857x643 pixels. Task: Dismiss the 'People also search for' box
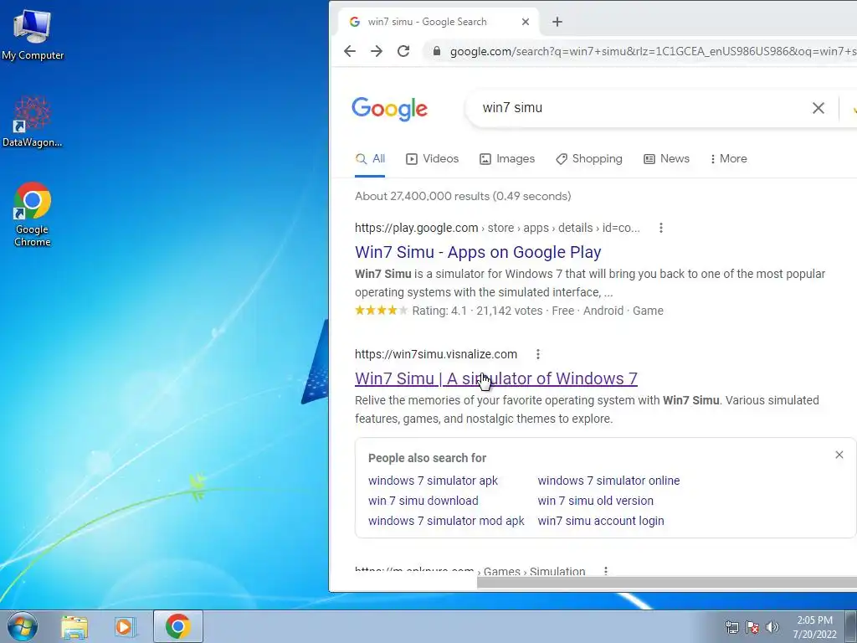tap(839, 455)
